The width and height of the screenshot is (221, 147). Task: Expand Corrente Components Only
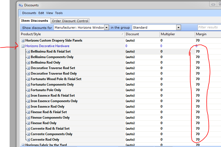(29, 134)
